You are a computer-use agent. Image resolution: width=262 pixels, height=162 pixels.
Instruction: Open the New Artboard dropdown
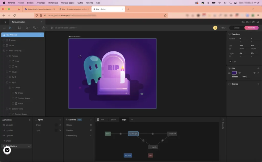pyautogui.click(x=40, y=35)
